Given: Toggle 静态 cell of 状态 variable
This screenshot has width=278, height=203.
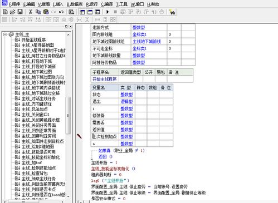Looking at the screenshot, I should 141,95.
